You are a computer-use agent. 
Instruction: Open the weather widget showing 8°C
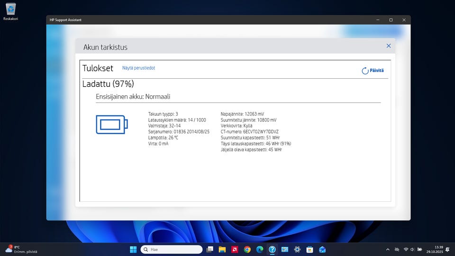point(21,249)
